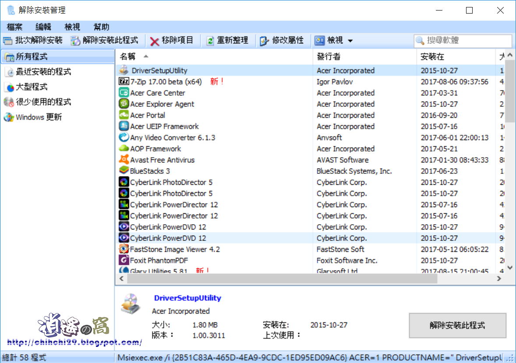Click the horizontal scrollbar thumb
The width and height of the screenshot is (516, 363).
tap(282, 279)
